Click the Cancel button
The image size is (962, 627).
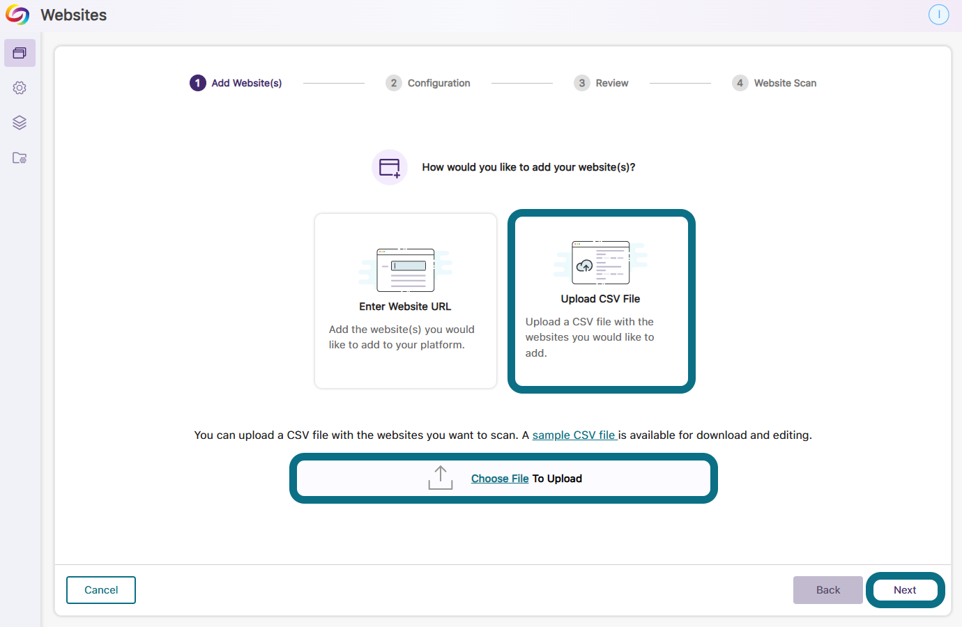(101, 590)
